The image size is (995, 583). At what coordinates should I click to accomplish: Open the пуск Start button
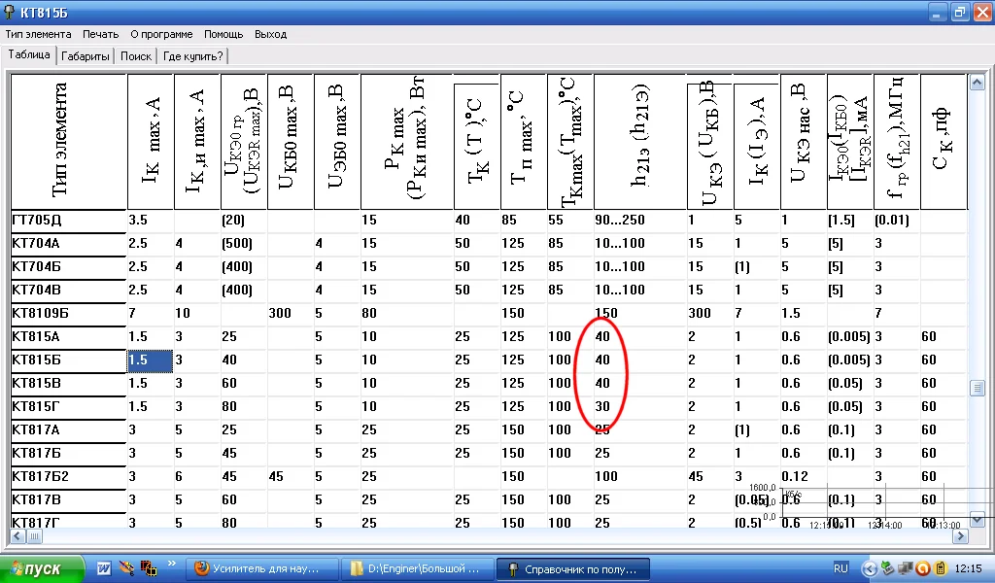click(41, 569)
